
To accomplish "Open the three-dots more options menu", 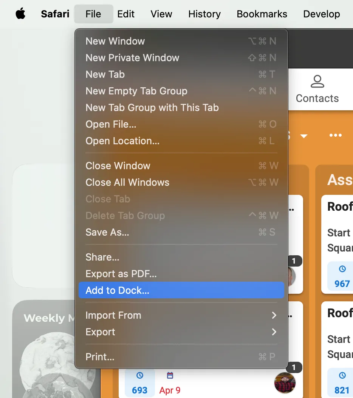I will pyautogui.click(x=336, y=135).
